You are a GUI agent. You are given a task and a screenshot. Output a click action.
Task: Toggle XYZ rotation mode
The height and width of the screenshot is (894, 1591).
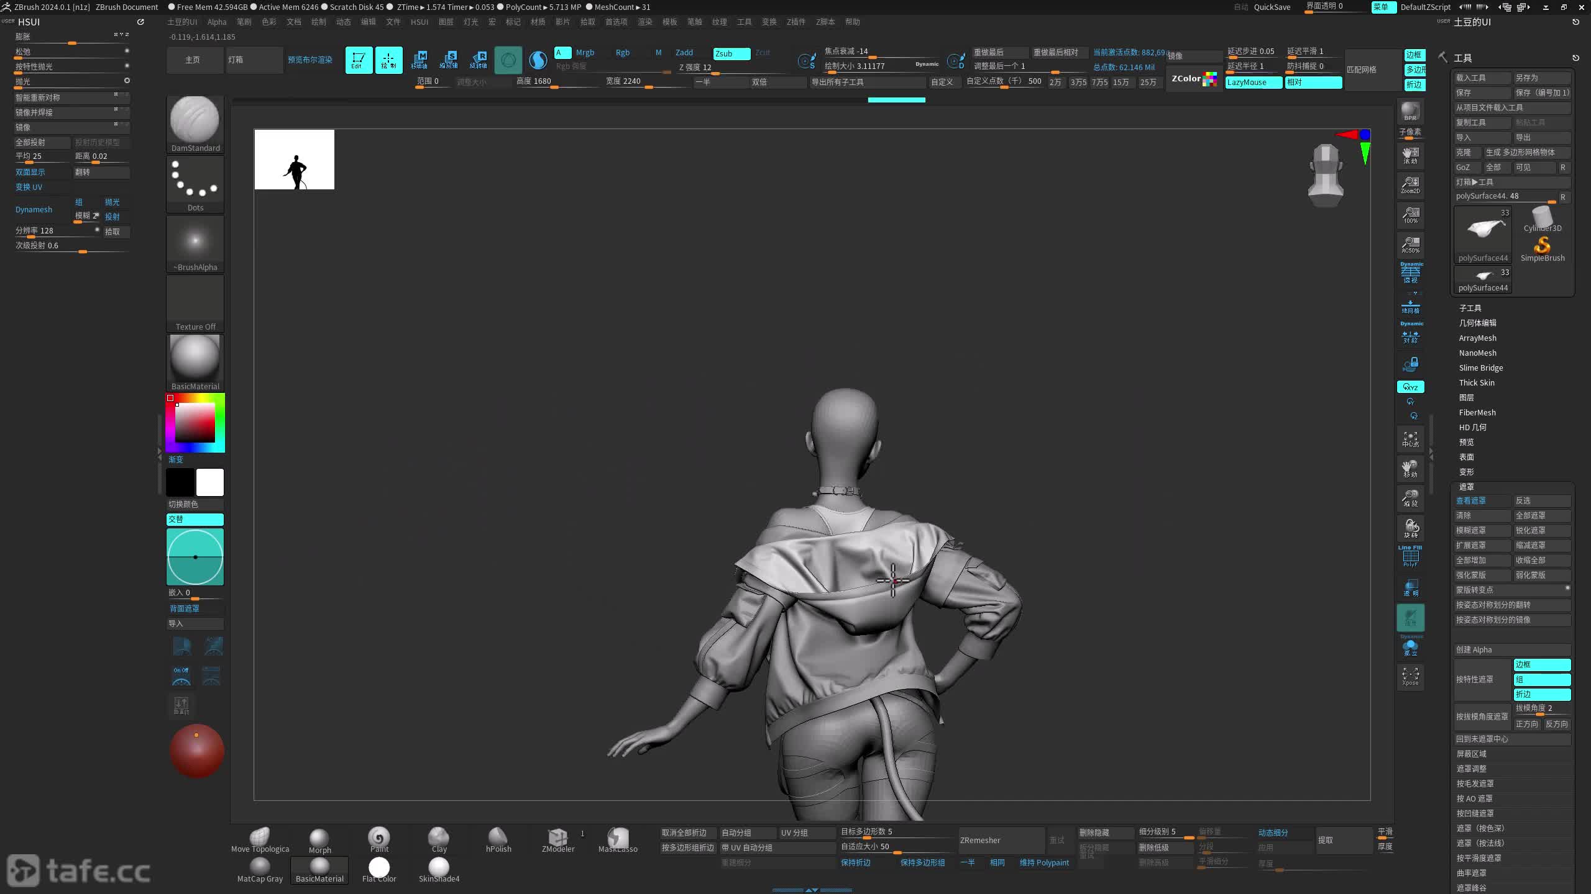[1410, 387]
